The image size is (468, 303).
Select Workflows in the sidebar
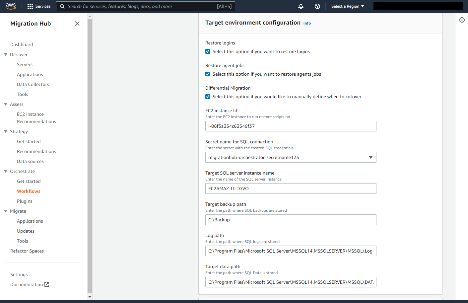[29, 191]
